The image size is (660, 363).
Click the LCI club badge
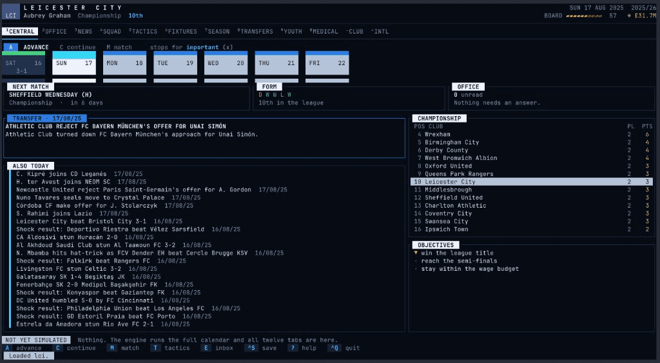(11, 12)
